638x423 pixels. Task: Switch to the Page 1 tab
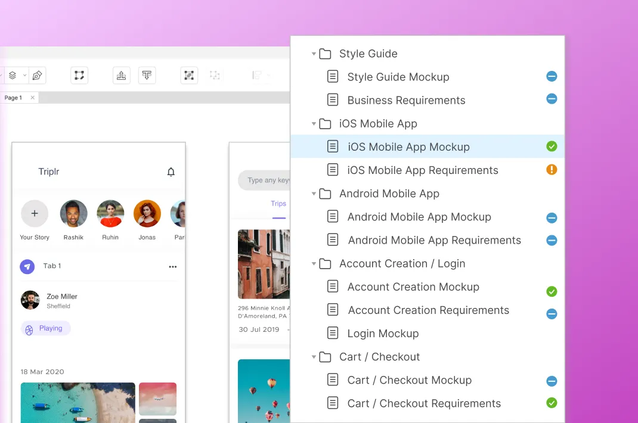(13, 98)
